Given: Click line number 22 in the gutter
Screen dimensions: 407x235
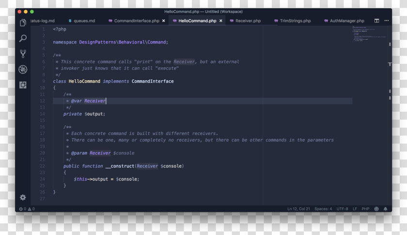Looking at the screenshot, I should [x=42, y=166].
